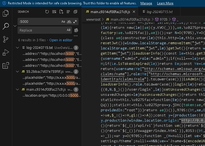Click the count badge 3 on log file
Viewport: 205px width, 146px height.
76,48
